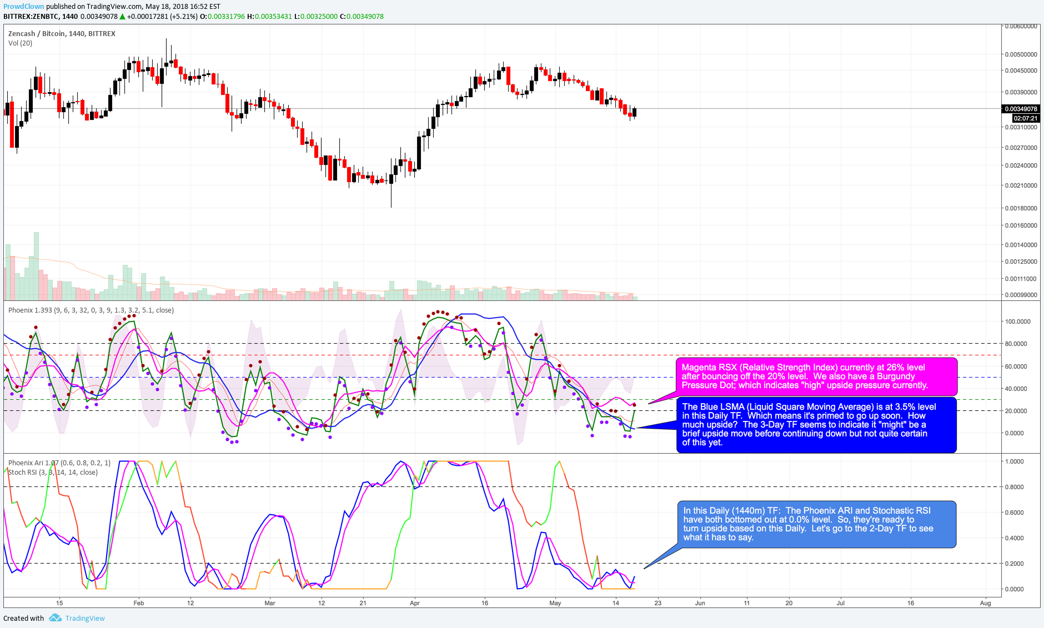The image size is (1044, 628).
Task: Click the 0.2000 level on Stoch RSI axis
Action: [x=1015, y=564]
